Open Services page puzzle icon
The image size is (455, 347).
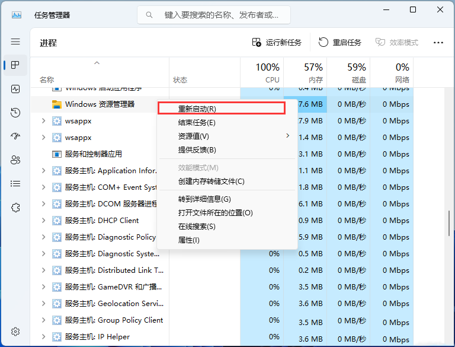[x=15, y=208]
